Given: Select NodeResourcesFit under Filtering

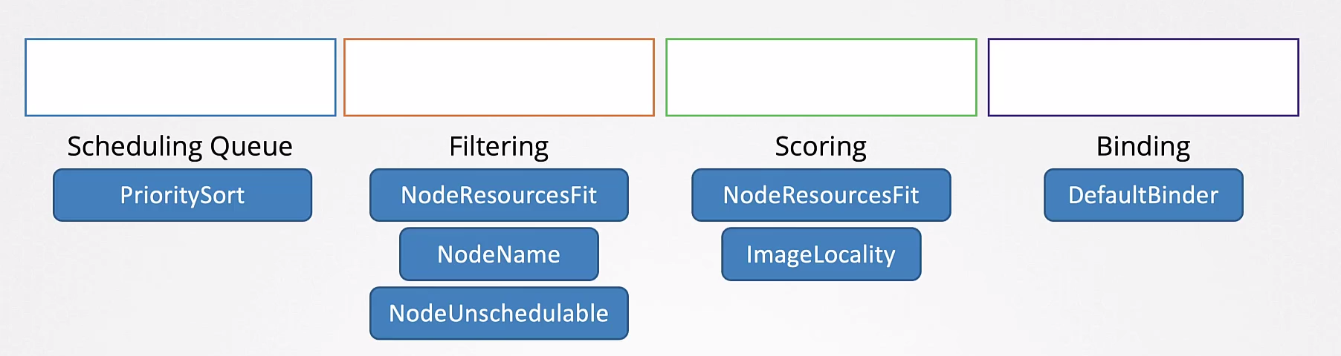Looking at the screenshot, I should coord(499,195).
